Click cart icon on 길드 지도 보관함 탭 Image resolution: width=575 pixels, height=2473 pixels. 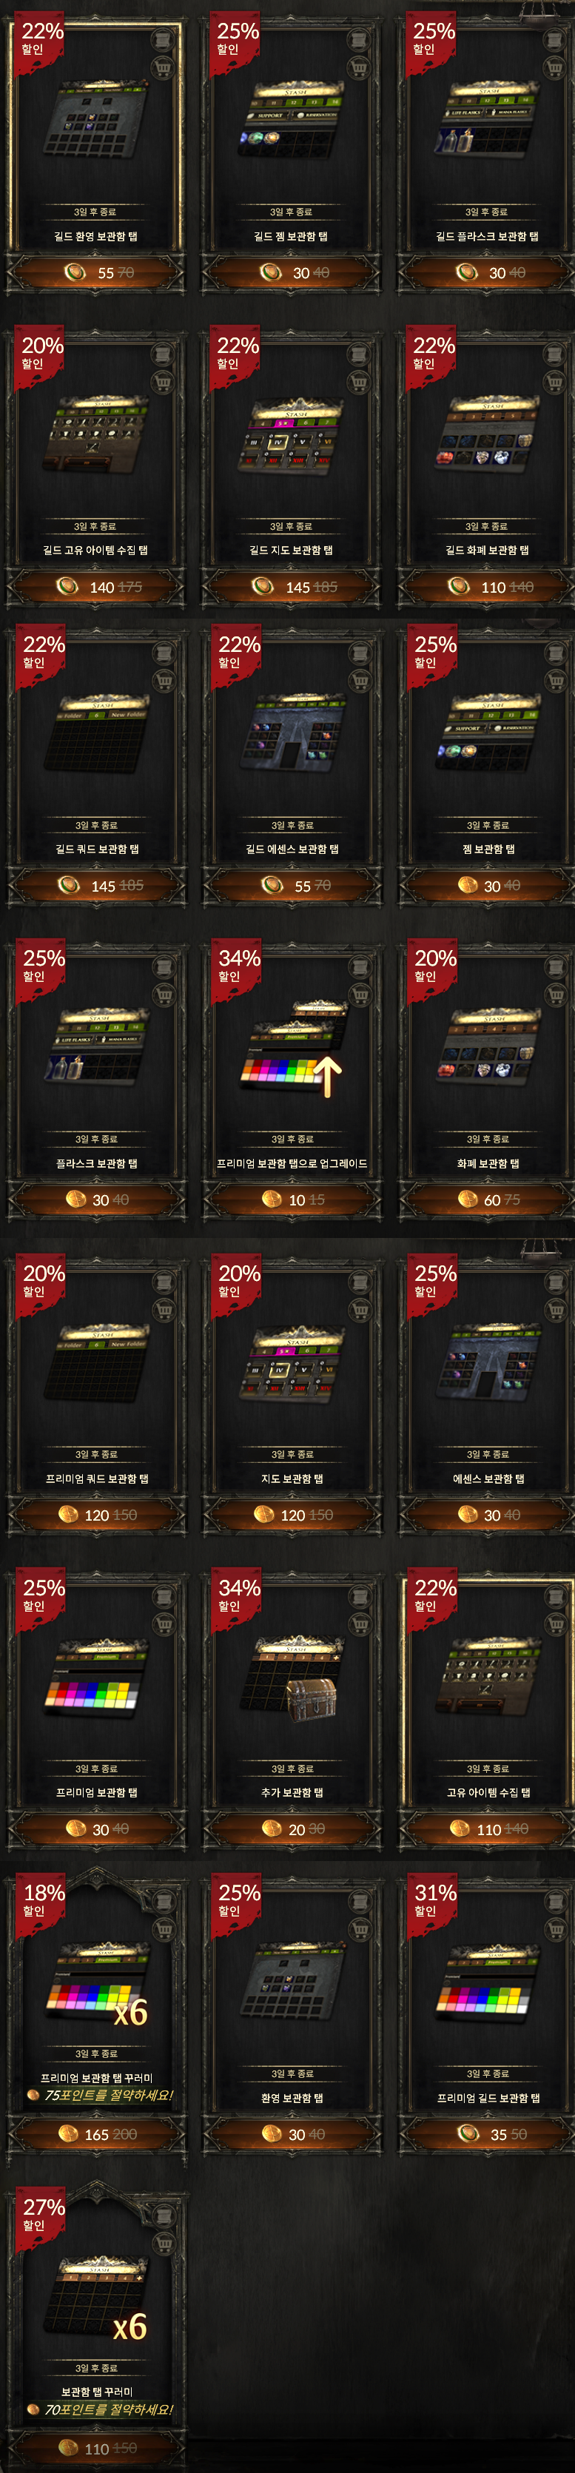(x=359, y=383)
